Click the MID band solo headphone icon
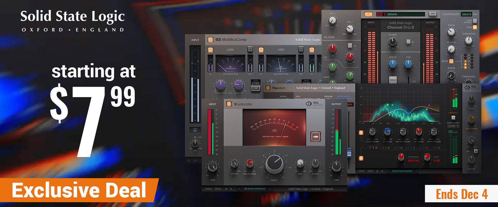Screen dimensions: 498x207 tap(301, 49)
